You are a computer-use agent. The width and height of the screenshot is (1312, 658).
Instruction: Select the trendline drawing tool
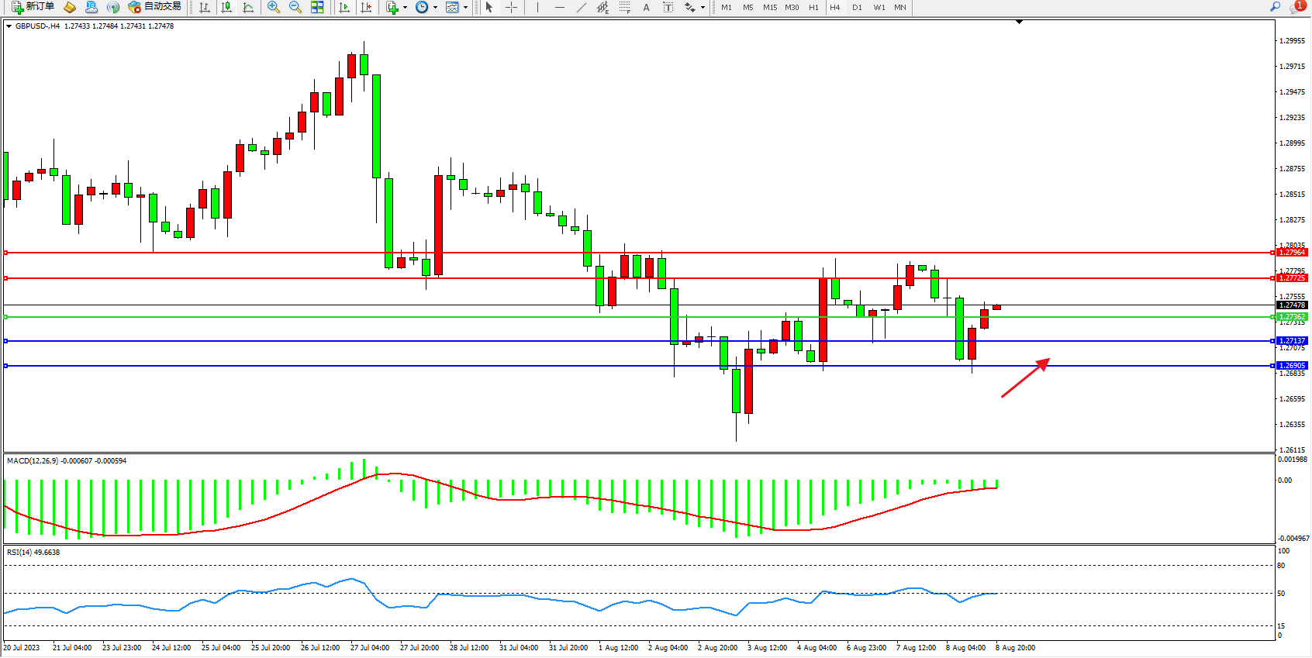[x=581, y=7]
